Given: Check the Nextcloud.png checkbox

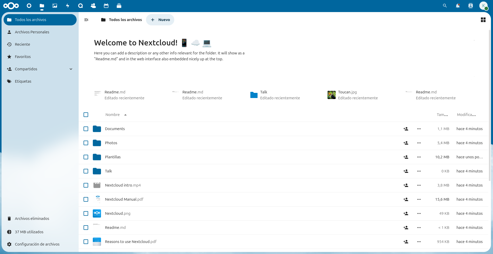Looking at the screenshot, I should [86, 213].
